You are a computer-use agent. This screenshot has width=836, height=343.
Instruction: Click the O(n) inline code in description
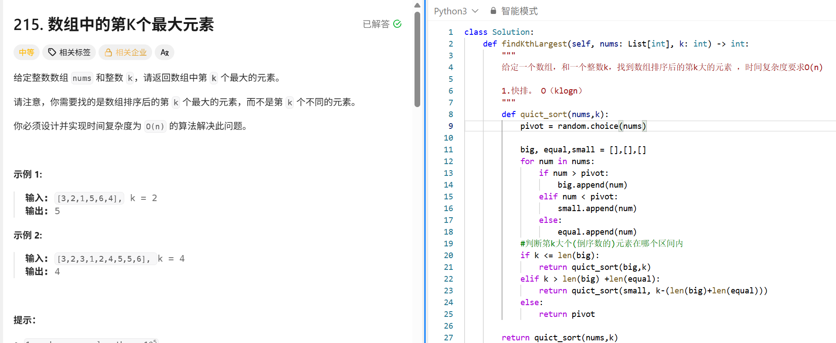point(155,126)
